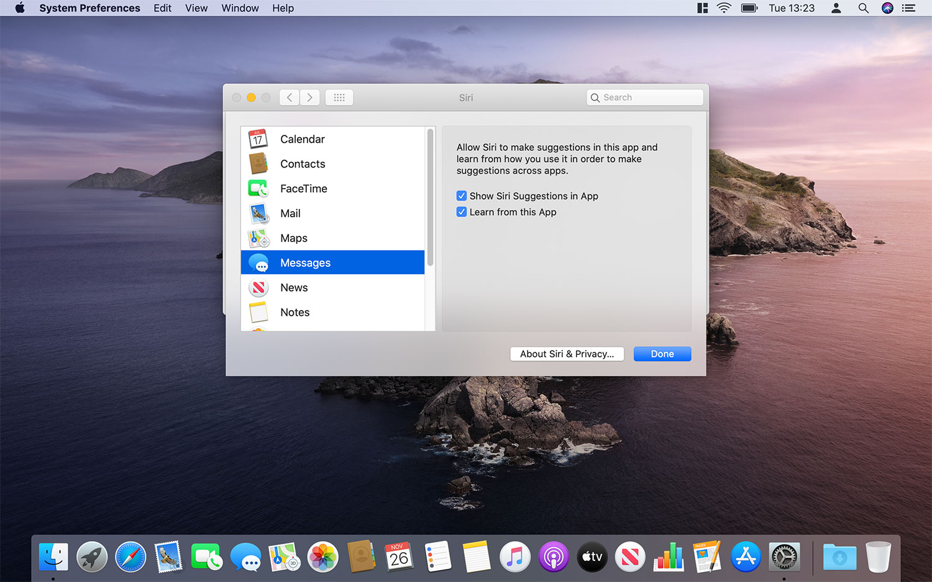Disable Learn from this App checkbox
This screenshot has width=932, height=582.
tap(462, 212)
